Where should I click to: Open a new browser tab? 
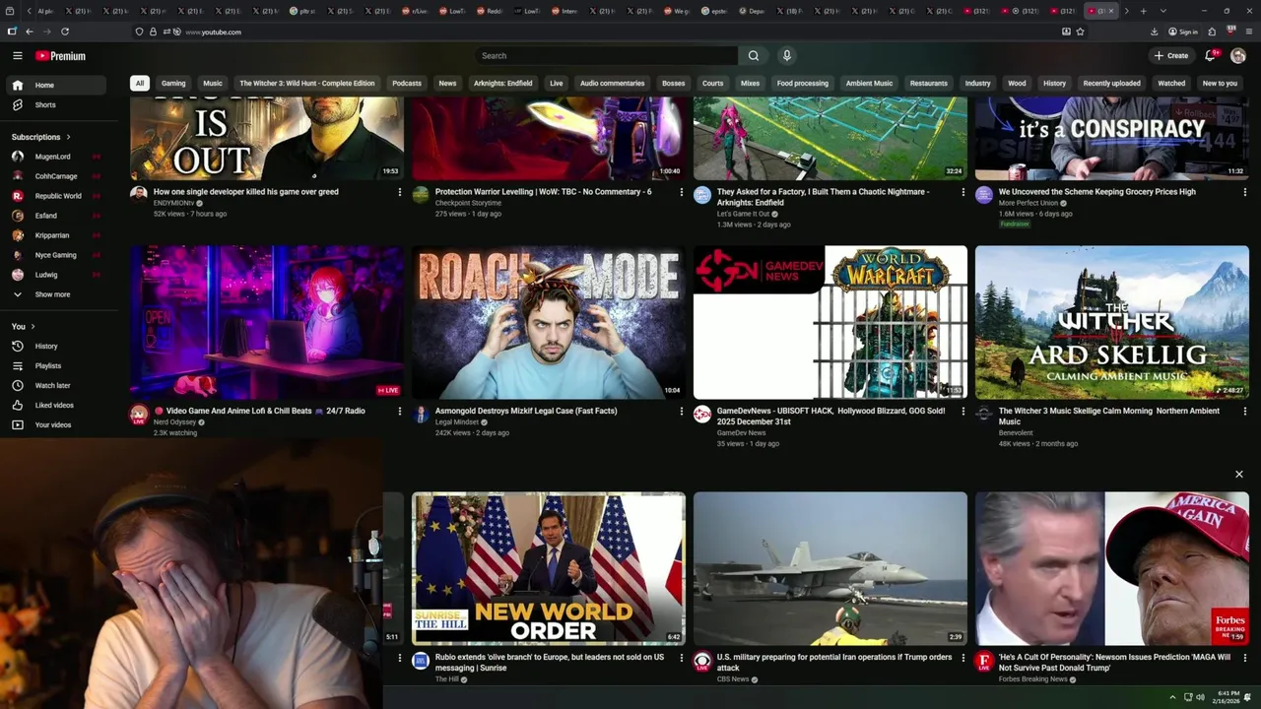click(x=1143, y=11)
